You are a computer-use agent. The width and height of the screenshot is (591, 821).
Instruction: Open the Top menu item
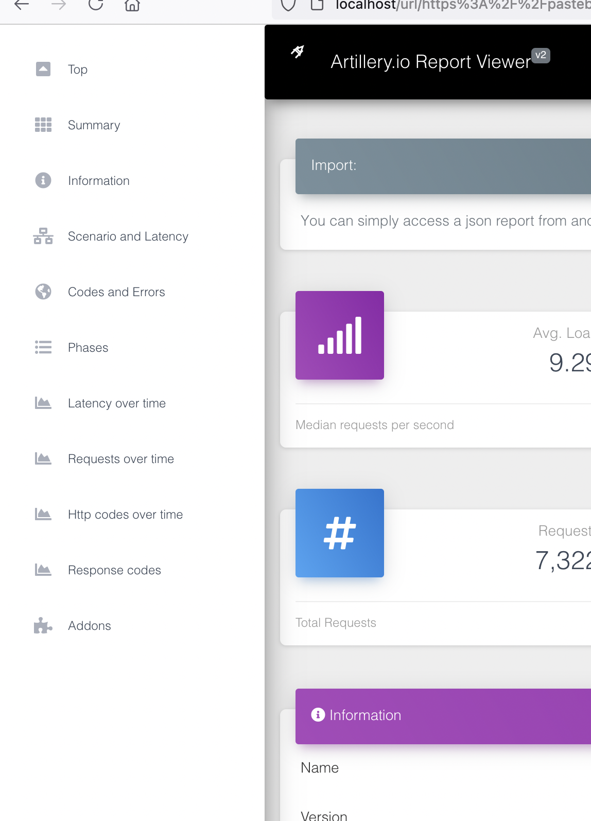(78, 69)
